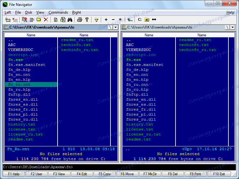This screenshot has width=239, height=179.
Task: Open left panel path dropdown arrow
Action: coord(116,27)
